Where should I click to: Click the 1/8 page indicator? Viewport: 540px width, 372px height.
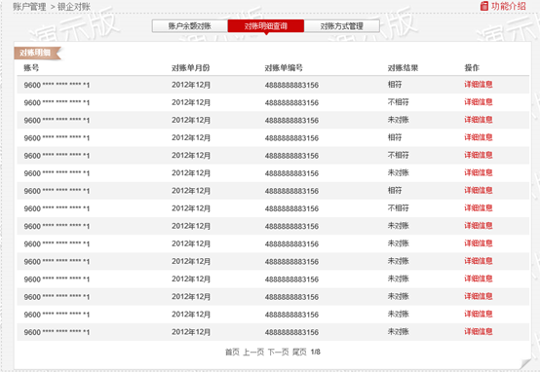click(316, 353)
